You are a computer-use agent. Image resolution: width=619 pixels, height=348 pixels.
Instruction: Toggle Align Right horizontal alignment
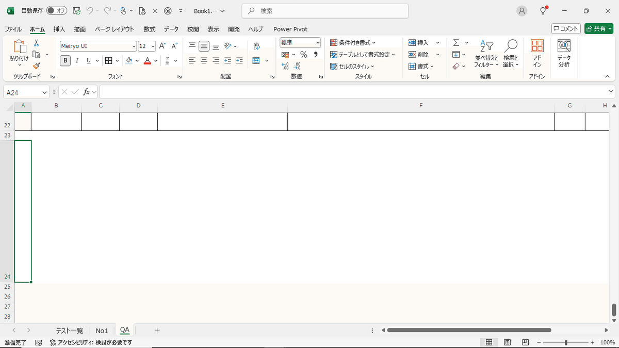[x=216, y=60]
